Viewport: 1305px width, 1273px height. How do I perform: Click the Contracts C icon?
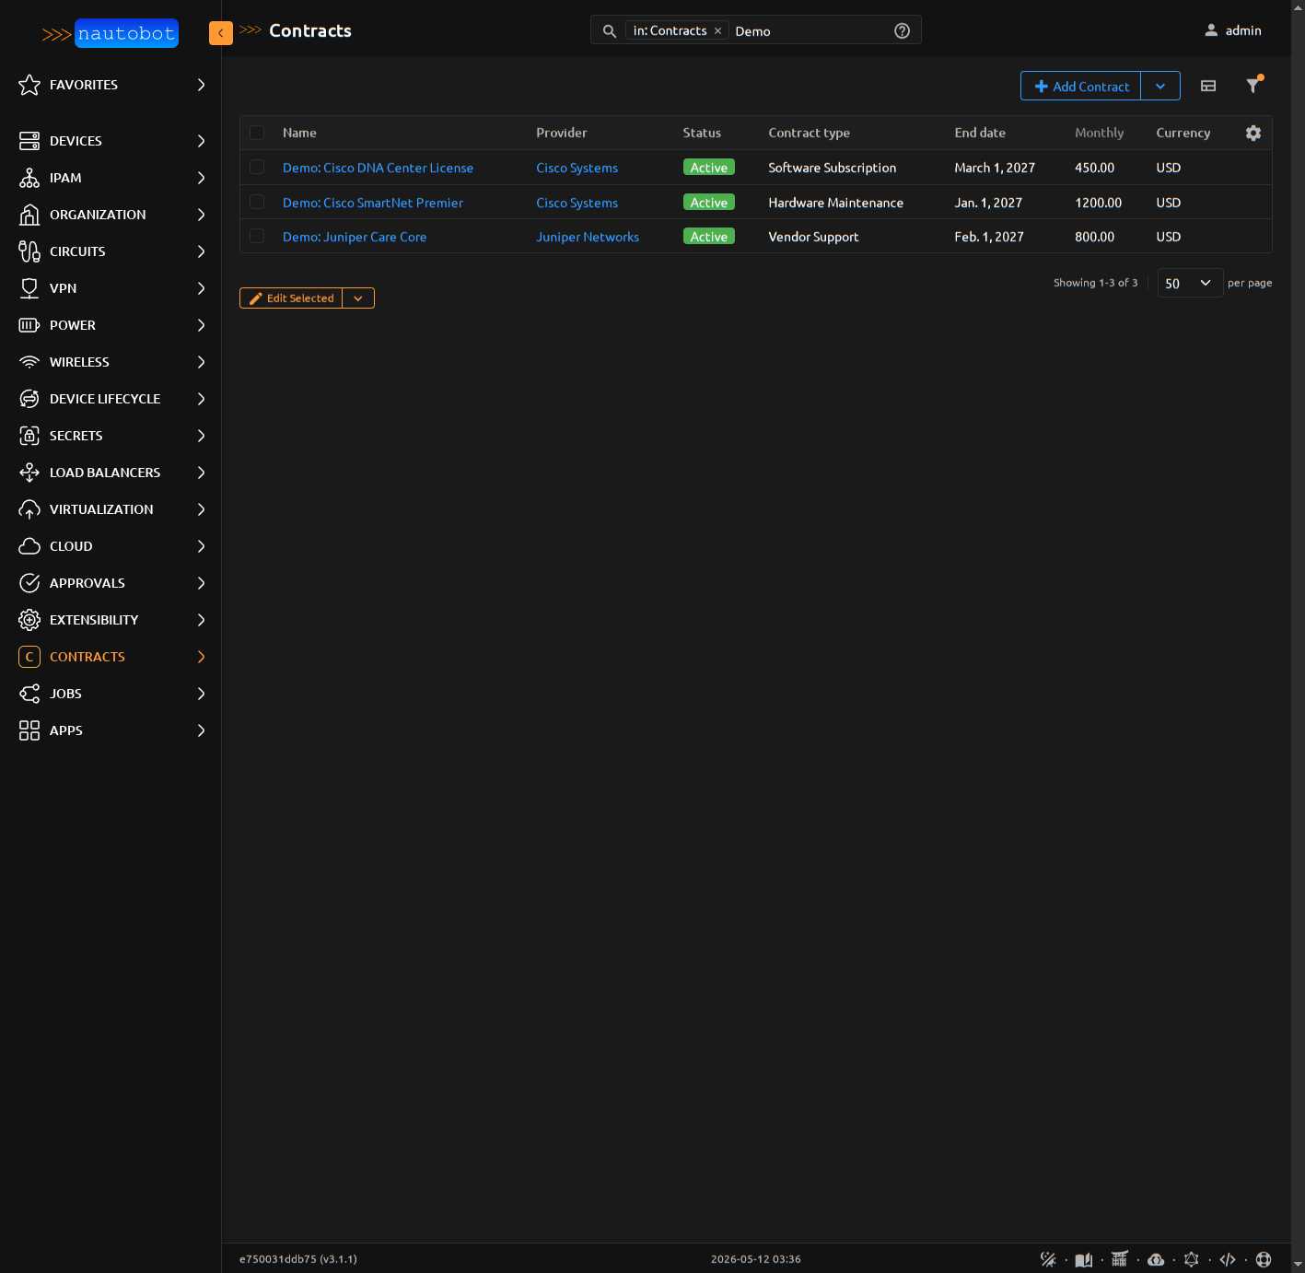pyautogui.click(x=29, y=657)
